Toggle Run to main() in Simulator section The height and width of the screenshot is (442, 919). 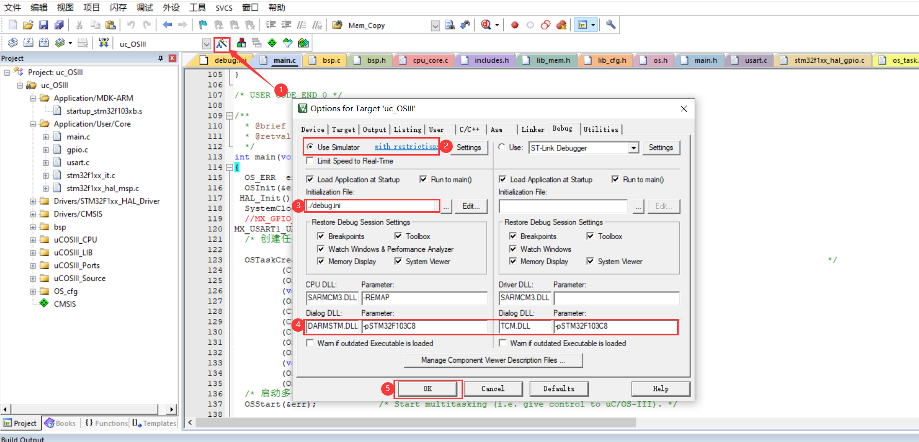click(423, 179)
